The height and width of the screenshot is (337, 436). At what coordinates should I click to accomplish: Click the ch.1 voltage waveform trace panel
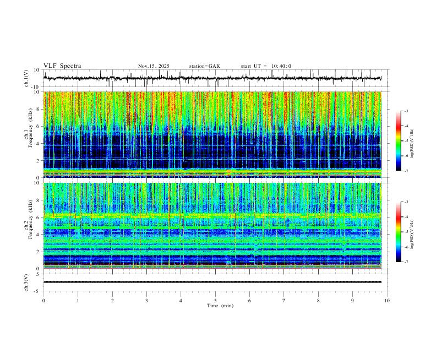tap(216, 78)
